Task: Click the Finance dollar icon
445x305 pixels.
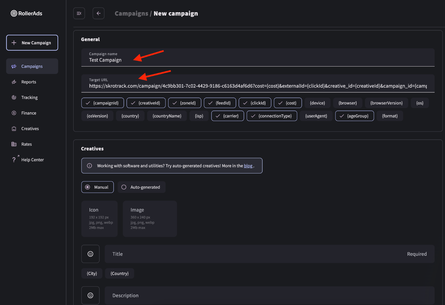Action: click(14, 113)
